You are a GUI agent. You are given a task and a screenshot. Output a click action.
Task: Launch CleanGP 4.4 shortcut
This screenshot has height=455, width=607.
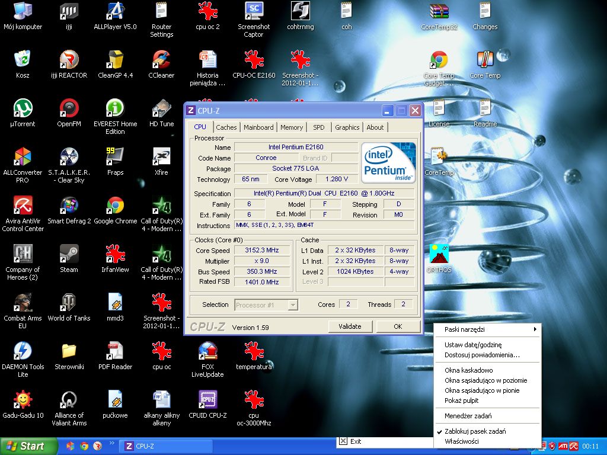[115, 65]
